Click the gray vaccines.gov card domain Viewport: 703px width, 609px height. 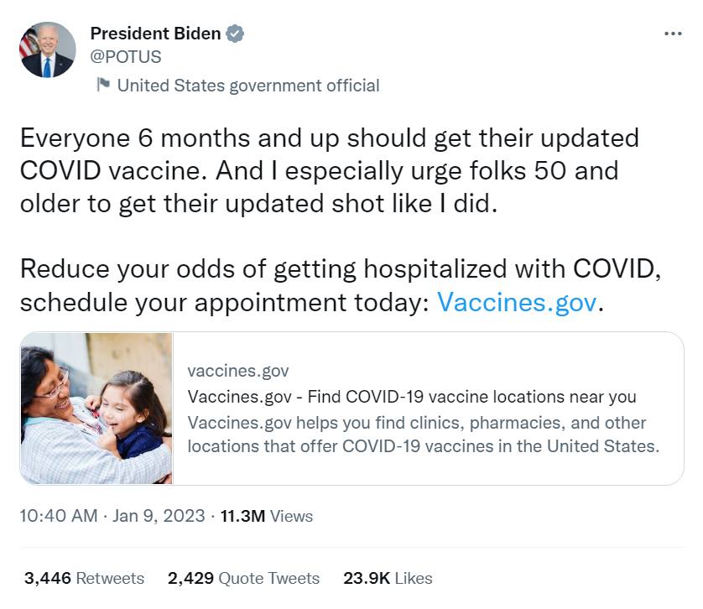point(238,371)
